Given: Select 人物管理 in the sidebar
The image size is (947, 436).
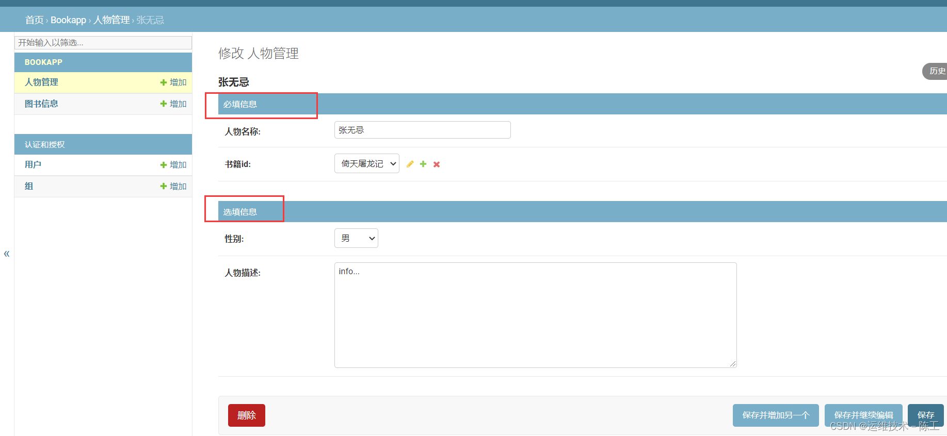Looking at the screenshot, I should pyautogui.click(x=41, y=82).
